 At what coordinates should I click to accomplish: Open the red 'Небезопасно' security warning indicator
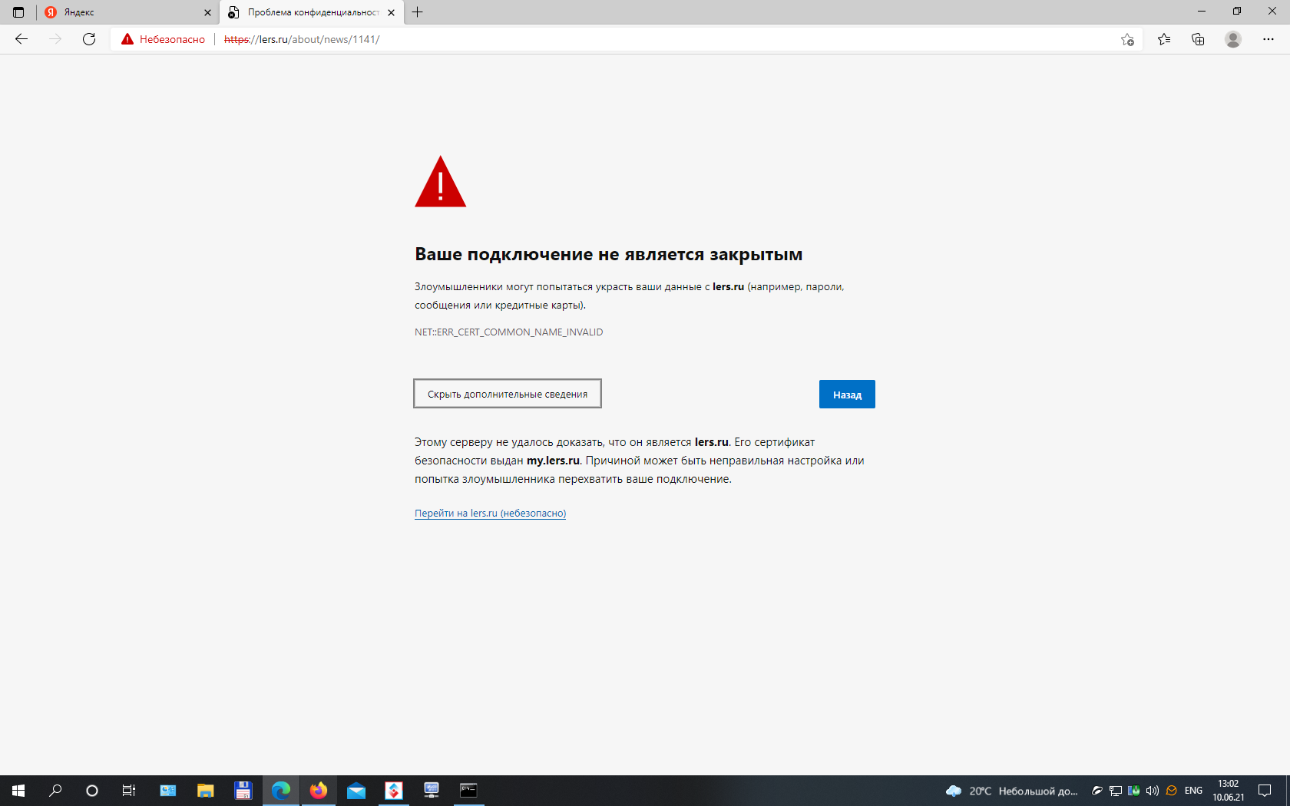(163, 39)
